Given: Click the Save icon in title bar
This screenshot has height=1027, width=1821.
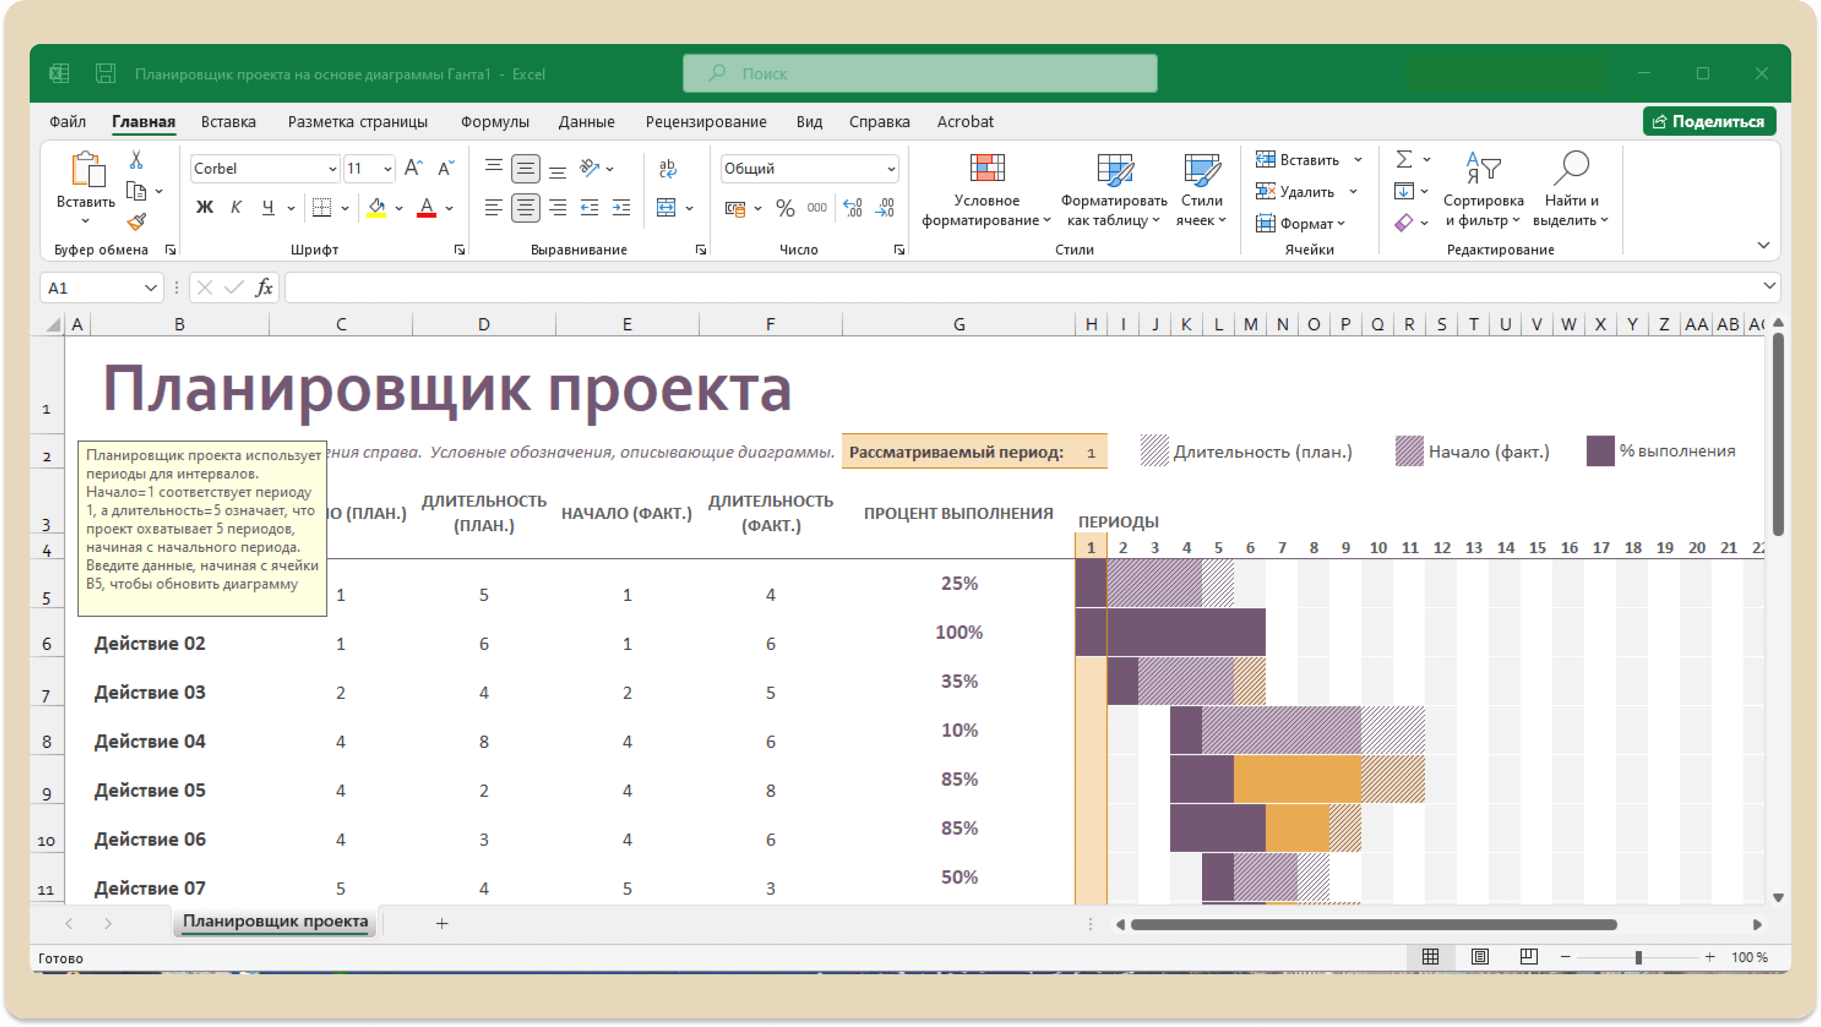Looking at the screenshot, I should (x=105, y=74).
